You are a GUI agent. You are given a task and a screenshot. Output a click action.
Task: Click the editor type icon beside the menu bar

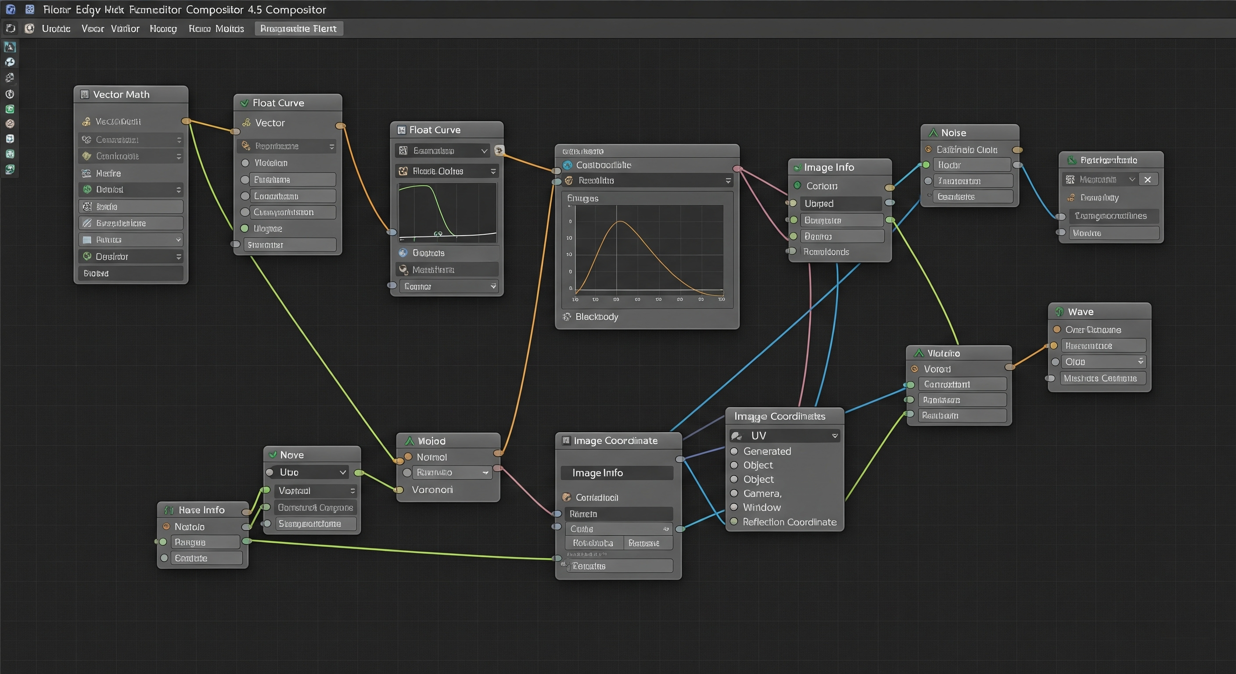pyautogui.click(x=10, y=29)
